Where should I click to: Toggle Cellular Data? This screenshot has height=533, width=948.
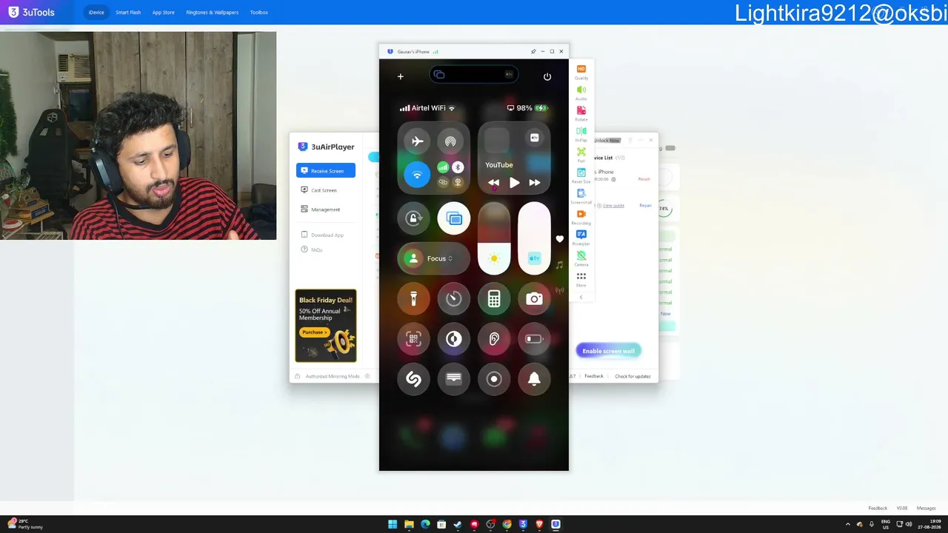[443, 167]
